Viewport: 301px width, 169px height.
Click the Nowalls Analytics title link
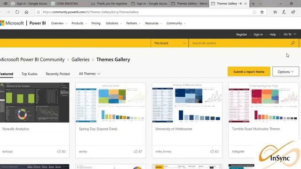[16, 129]
